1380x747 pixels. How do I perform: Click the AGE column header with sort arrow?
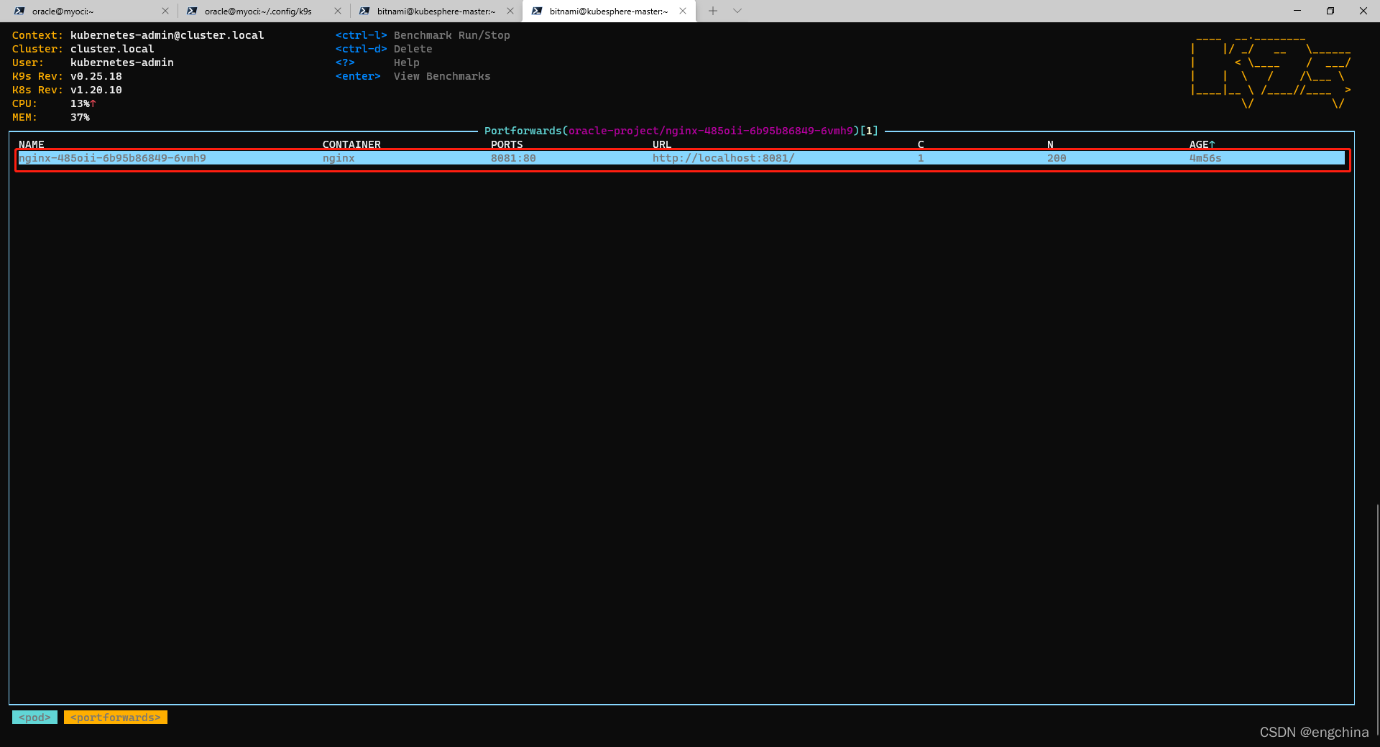(x=1202, y=144)
